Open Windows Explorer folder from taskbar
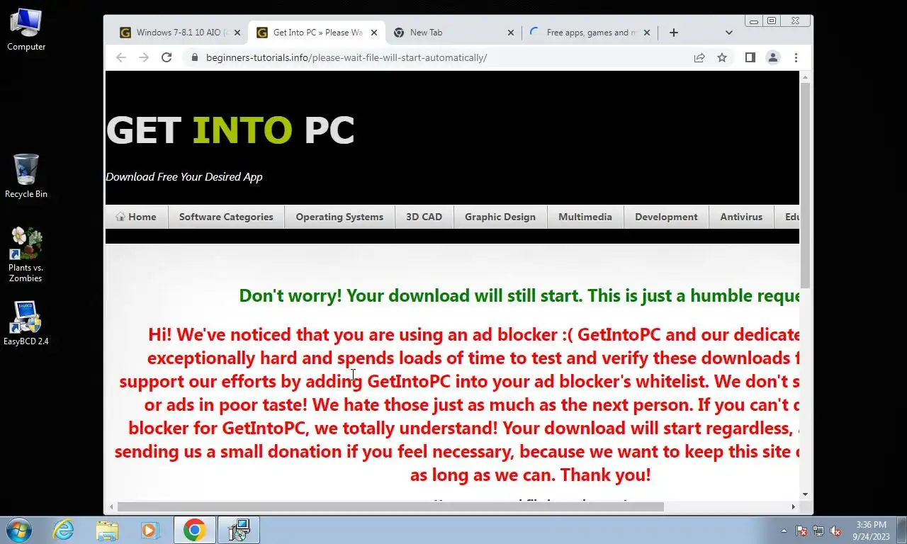The width and height of the screenshot is (907, 544). [x=107, y=530]
